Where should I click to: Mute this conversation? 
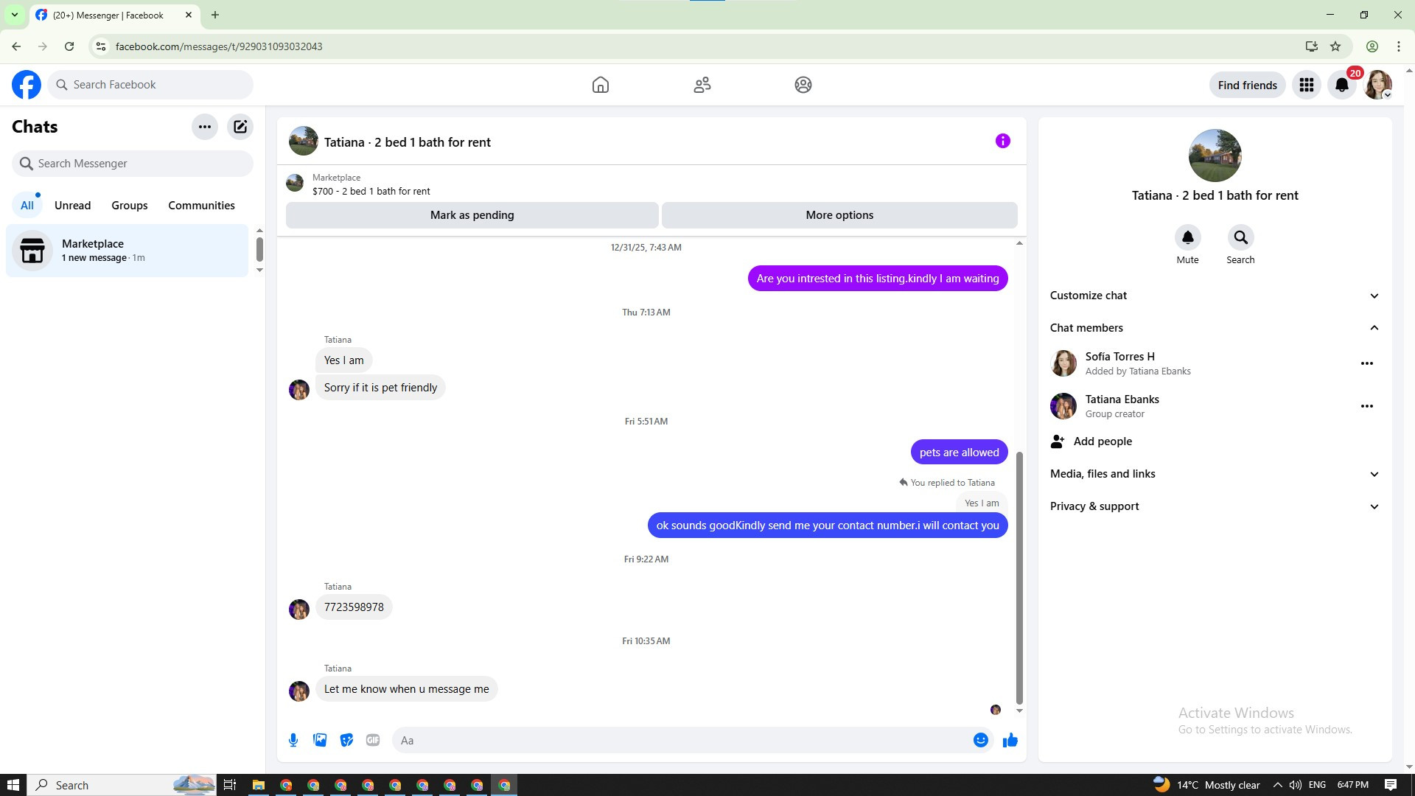click(x=1187, y=238)
